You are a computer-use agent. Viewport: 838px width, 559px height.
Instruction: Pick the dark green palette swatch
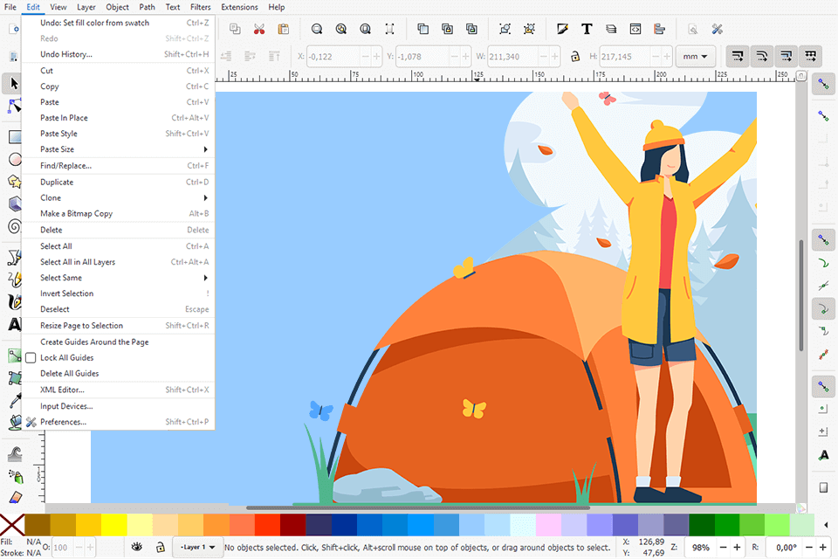(702, 525)
